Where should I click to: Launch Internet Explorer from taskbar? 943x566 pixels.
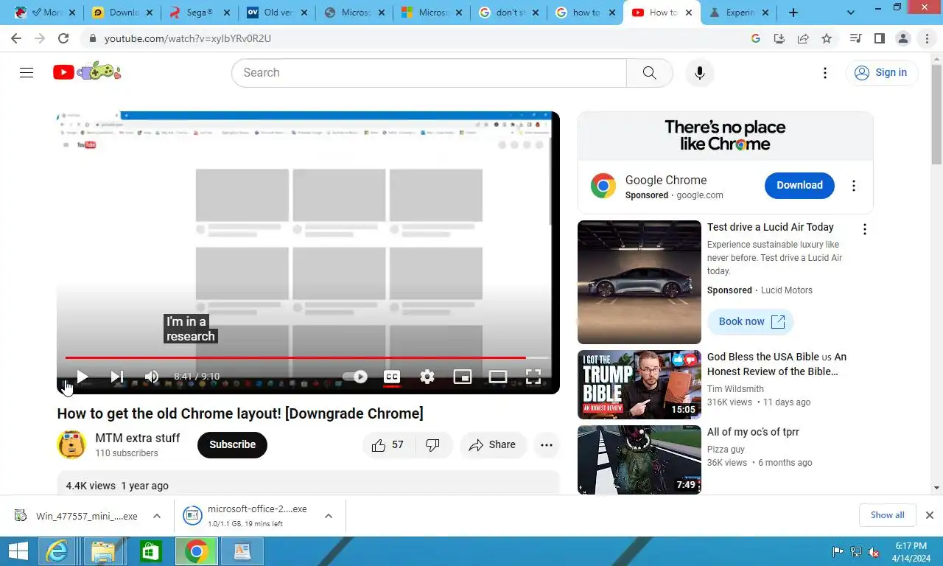point(57,551)
